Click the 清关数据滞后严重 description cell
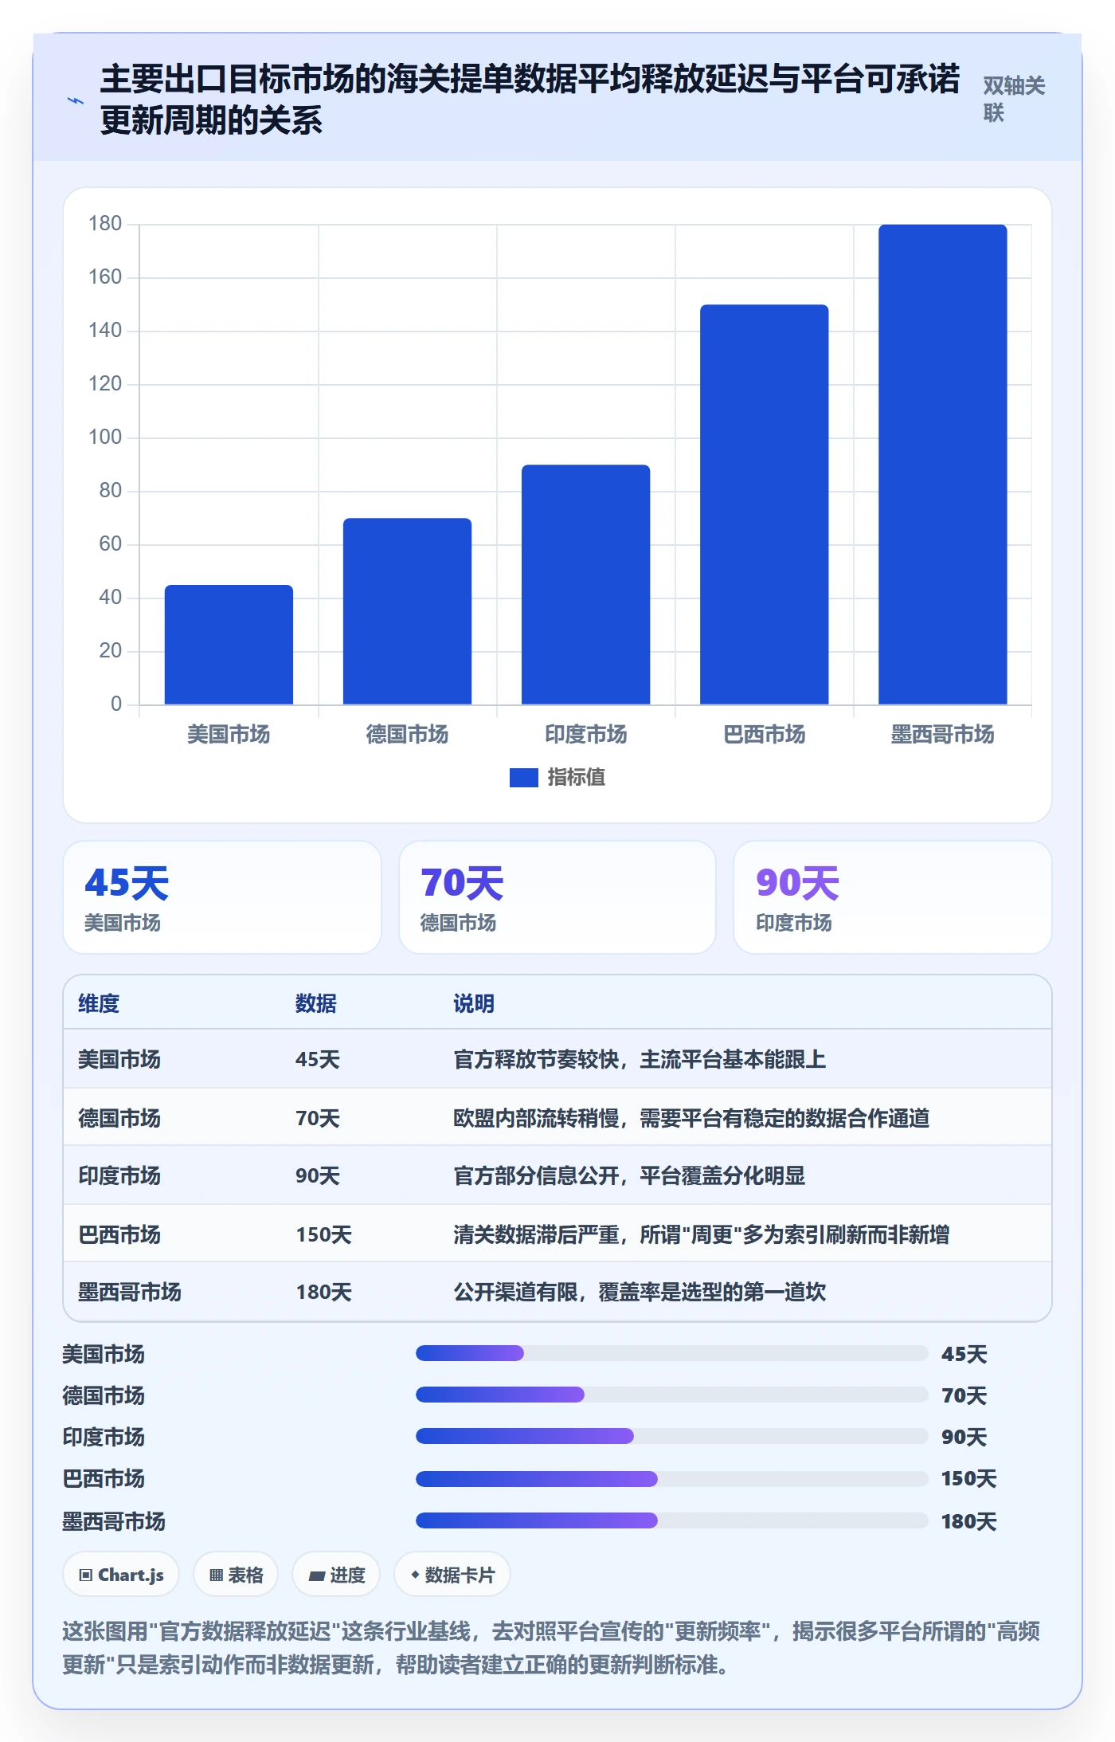 click(x=701, y=1234)
